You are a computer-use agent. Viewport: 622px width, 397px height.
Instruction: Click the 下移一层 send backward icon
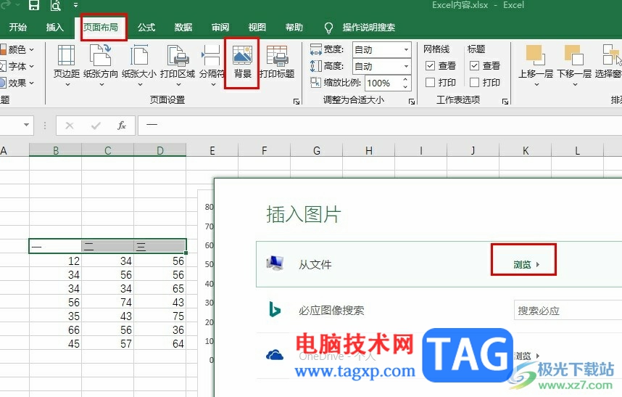click(574, 54)
